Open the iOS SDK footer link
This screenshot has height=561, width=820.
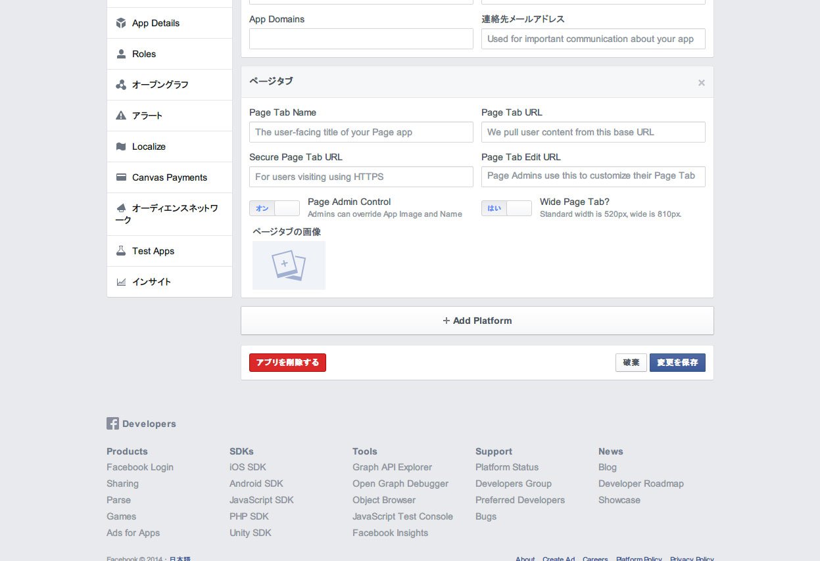248,467
